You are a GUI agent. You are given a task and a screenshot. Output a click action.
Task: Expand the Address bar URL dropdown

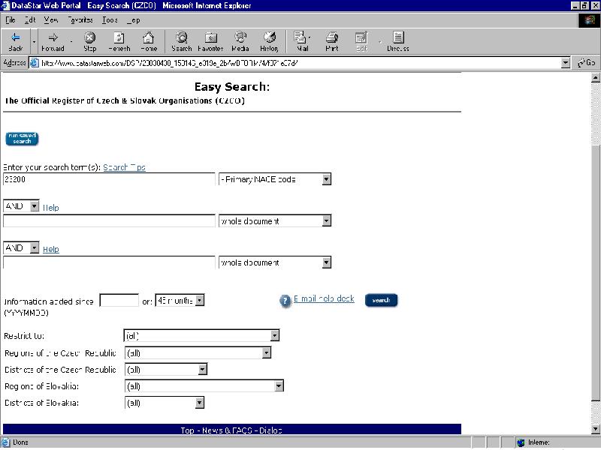tap(566, 63)
